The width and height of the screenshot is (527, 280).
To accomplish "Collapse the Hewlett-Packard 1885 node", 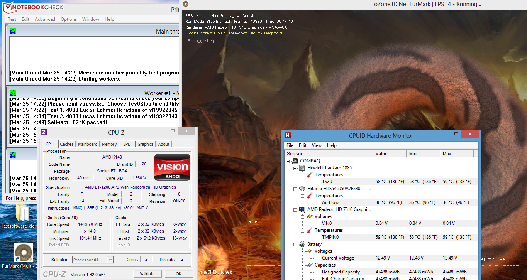I will click(x=295, y=168).
